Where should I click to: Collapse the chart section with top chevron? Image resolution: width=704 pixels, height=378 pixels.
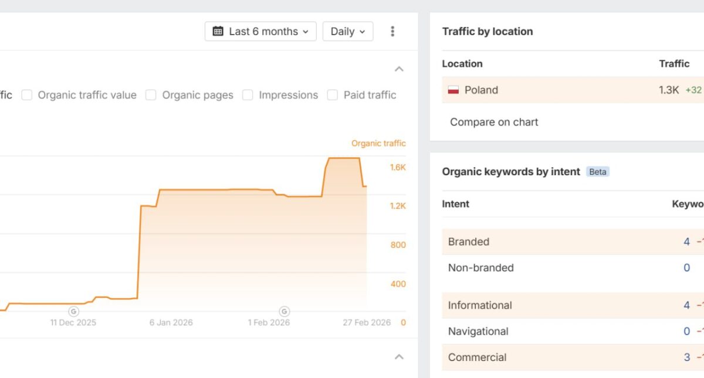click(x=399, y=69)
